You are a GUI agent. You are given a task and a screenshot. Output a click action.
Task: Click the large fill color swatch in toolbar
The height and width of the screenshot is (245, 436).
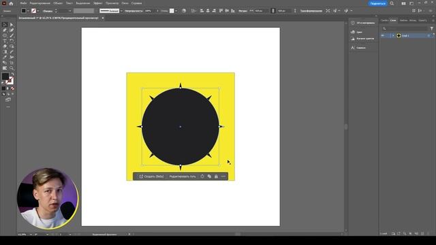[x=5, y=76]
